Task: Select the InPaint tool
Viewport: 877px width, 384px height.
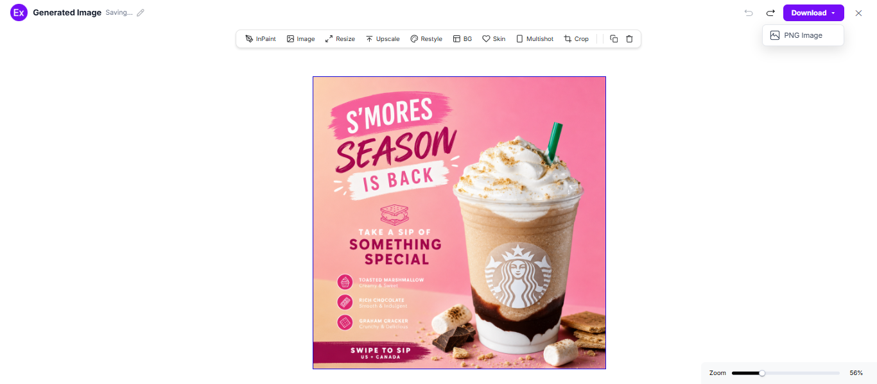Action: (x=261, y=39)
